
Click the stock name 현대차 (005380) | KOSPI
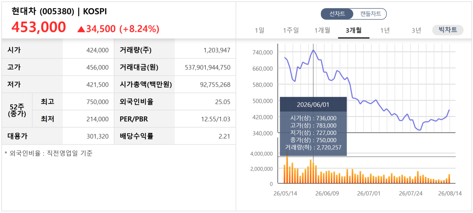click(59, 11)
